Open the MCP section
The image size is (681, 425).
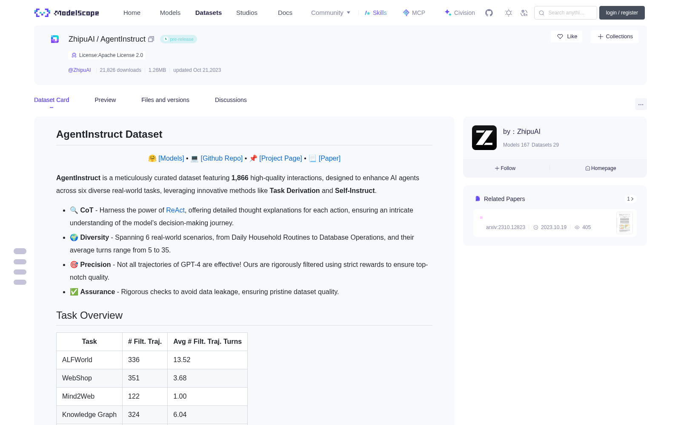[x=414, y=13]
